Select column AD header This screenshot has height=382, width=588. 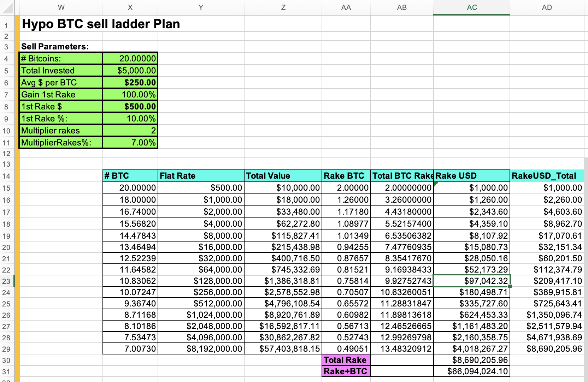[547, 7]
